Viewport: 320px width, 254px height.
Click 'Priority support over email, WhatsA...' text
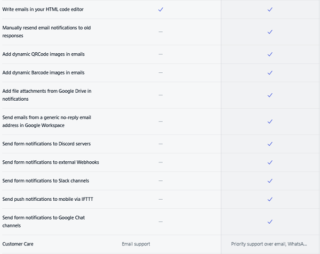click(x=269, y=244)
